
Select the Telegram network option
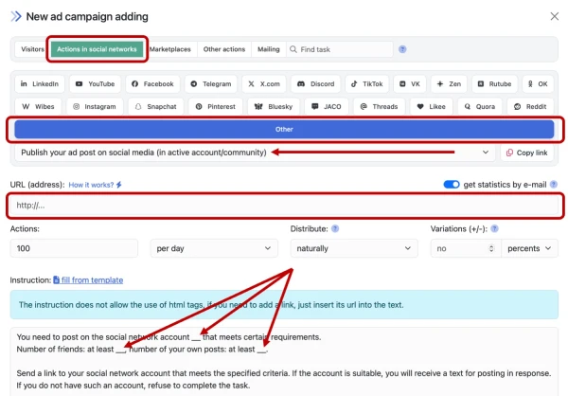[x=209, y=83]
